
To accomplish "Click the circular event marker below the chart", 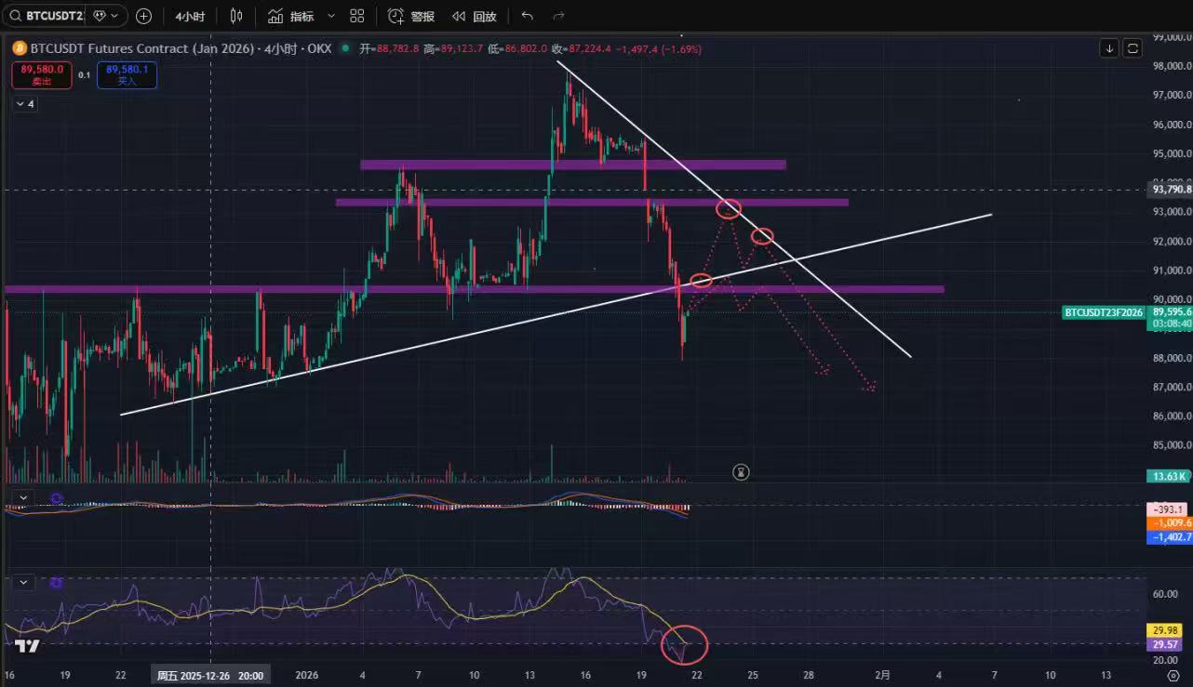I will (741, 472).
